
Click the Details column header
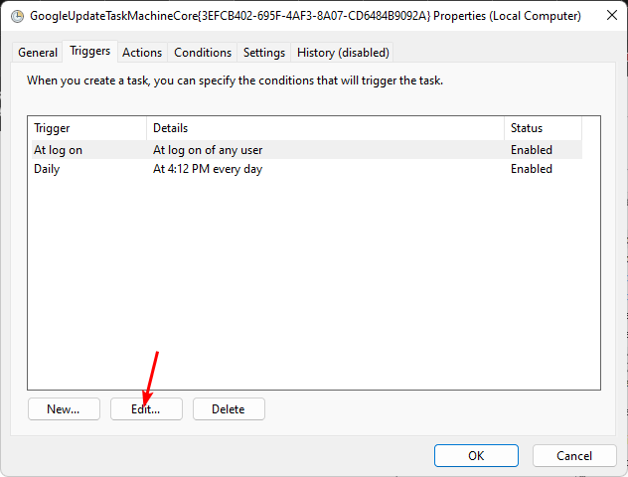click(x=325, y=128)
